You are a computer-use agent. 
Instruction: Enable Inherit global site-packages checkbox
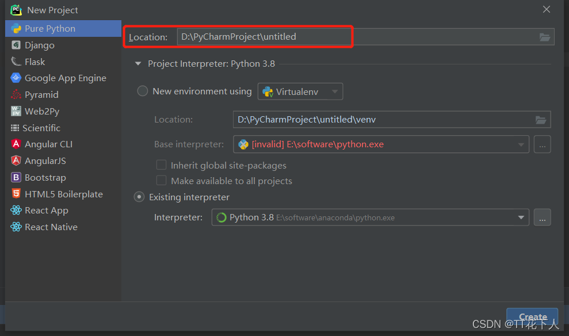coord(161,165)
